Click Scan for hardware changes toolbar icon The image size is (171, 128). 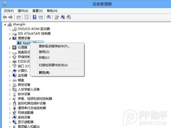49,17
